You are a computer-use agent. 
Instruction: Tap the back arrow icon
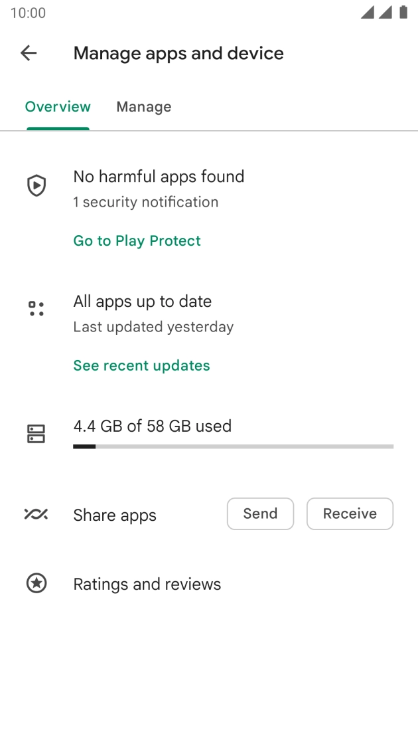click(x=29, y=53)
